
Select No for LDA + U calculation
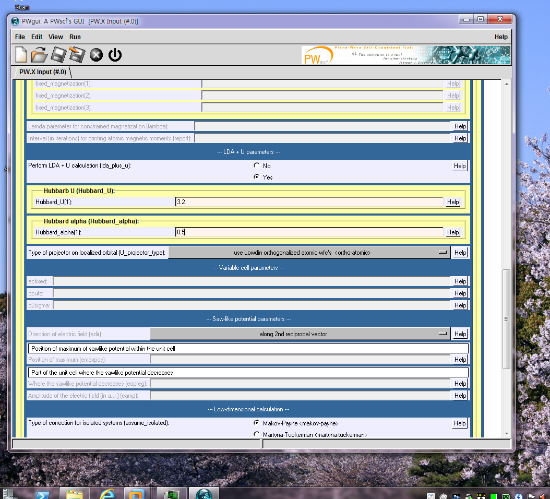click(256, 165)
